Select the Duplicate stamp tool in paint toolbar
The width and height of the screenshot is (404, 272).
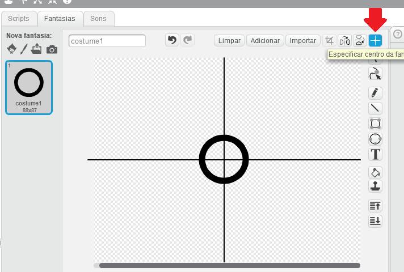[x=375, y=186]
